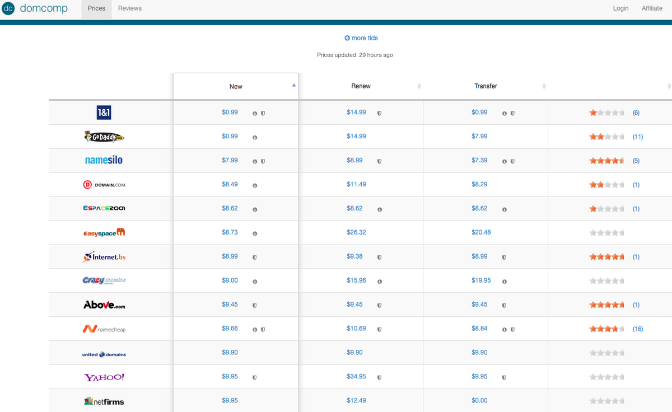Click the shield icon beside Above.com New $9.45

[255, 306]
